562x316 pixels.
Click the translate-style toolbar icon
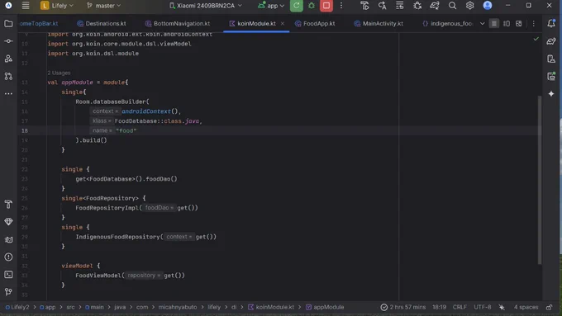[382, 6]
